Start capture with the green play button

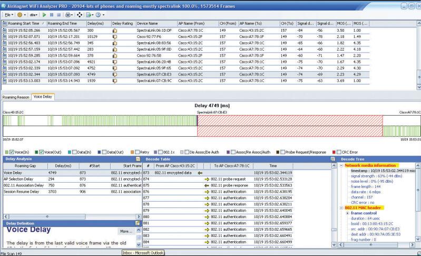(44, 15)
